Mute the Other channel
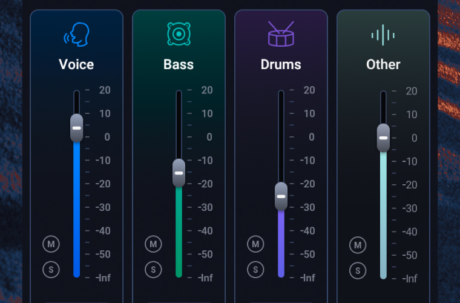460x303 pixels. [x=358, y=245]
